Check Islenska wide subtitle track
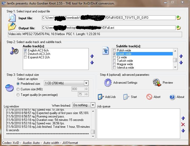 pyautogui.click(x=114, y=67)
